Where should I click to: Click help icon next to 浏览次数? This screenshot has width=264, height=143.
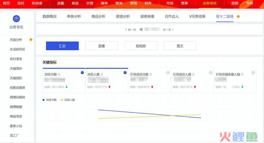tap(59, 74)
